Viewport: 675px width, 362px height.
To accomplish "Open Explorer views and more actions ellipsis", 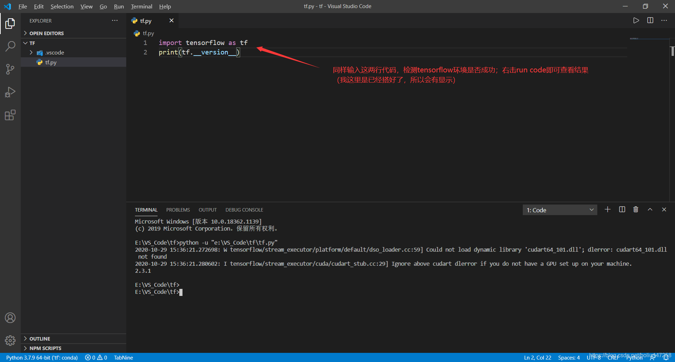I will 115,20.
